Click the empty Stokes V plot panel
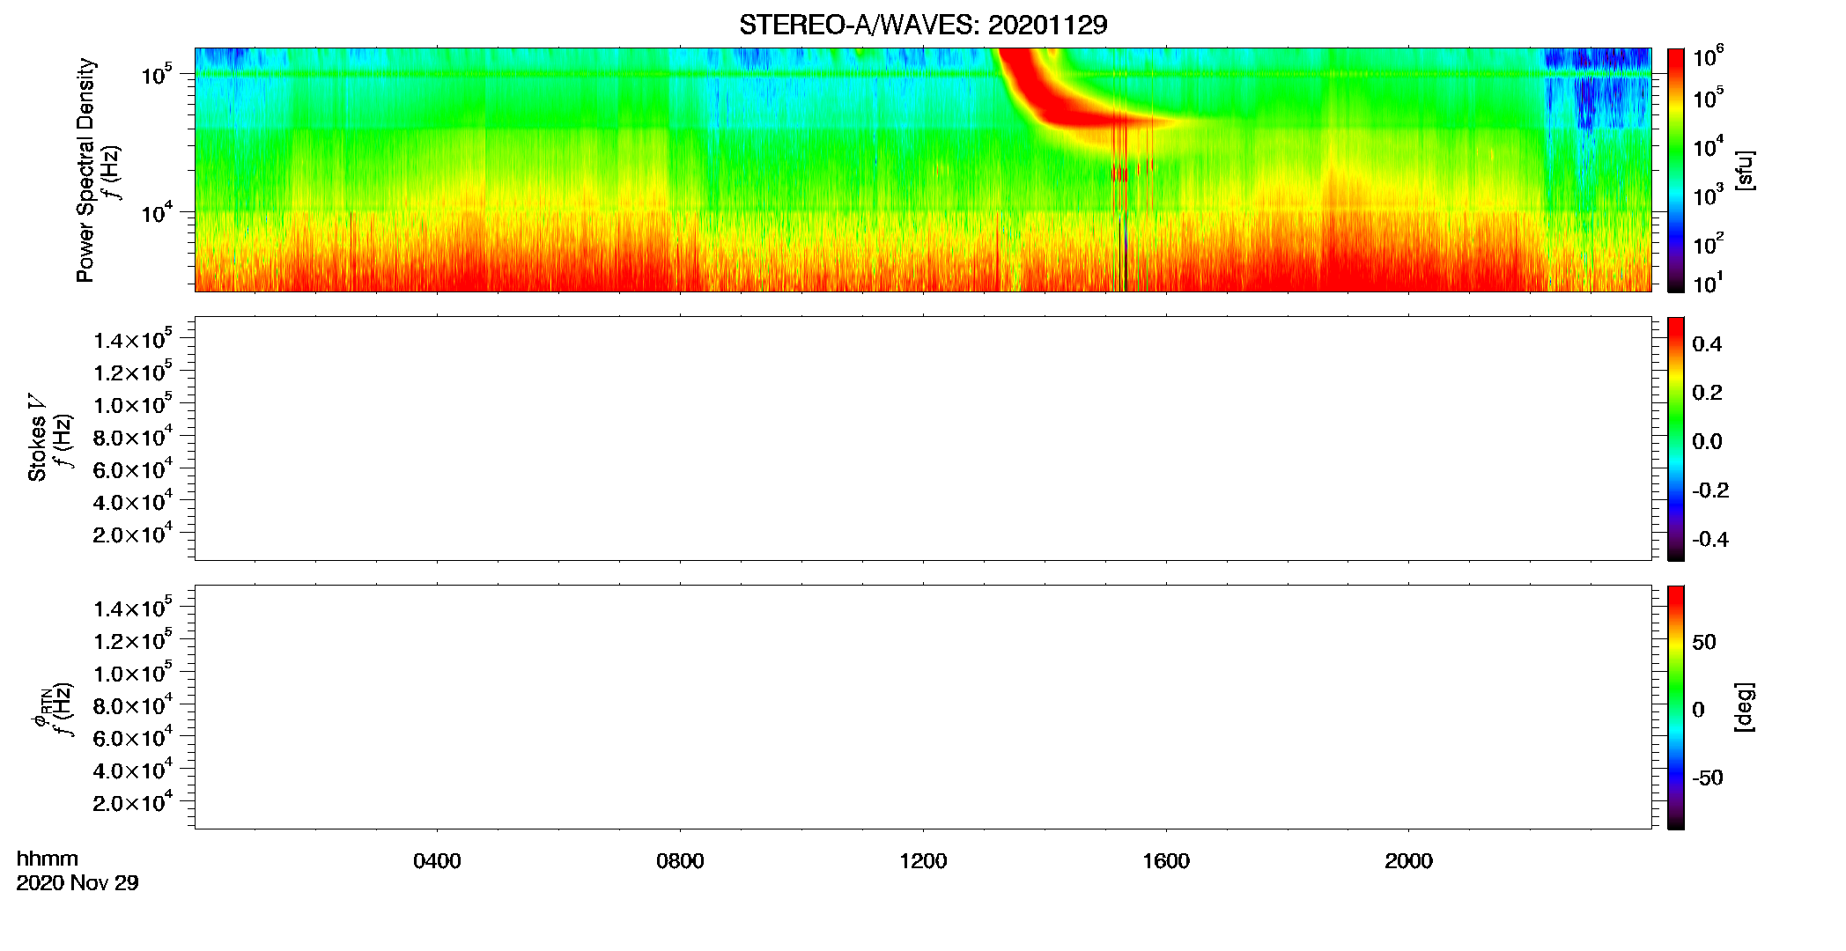The height and width of the screenshot is (951, 1846). [923, 439]
